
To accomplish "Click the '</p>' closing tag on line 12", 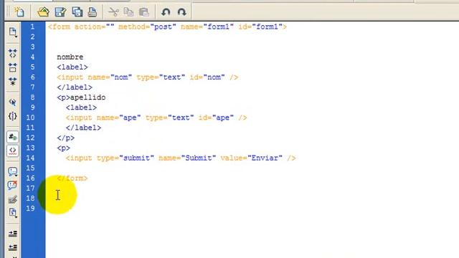I will coord(65,138).
